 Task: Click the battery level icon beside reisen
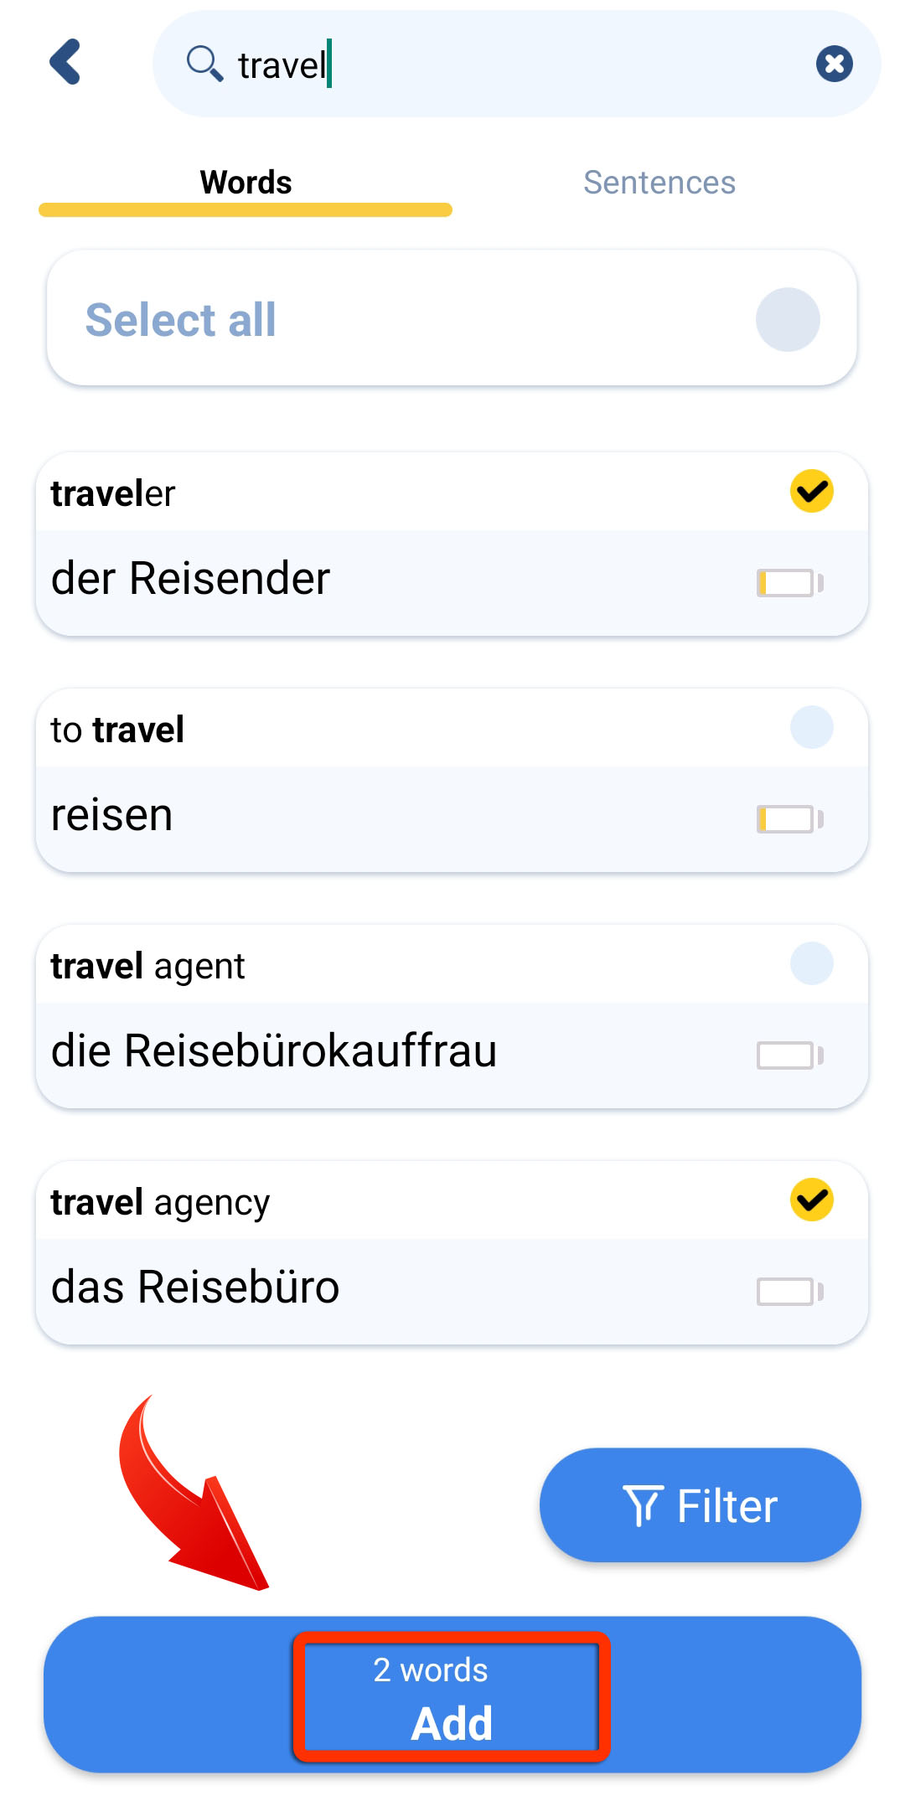tap(789, 818)
